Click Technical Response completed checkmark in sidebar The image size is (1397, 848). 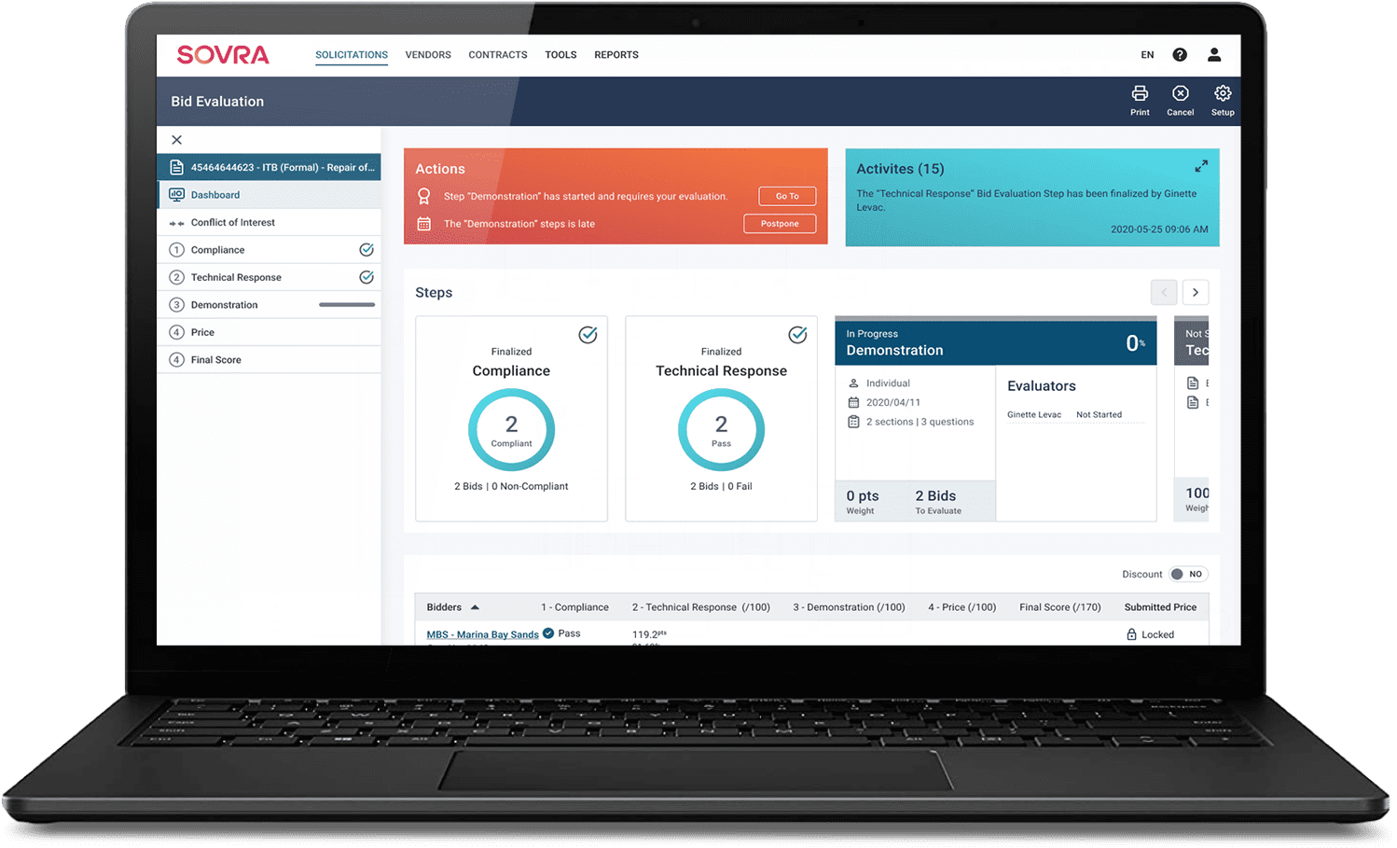click(367, 277)
